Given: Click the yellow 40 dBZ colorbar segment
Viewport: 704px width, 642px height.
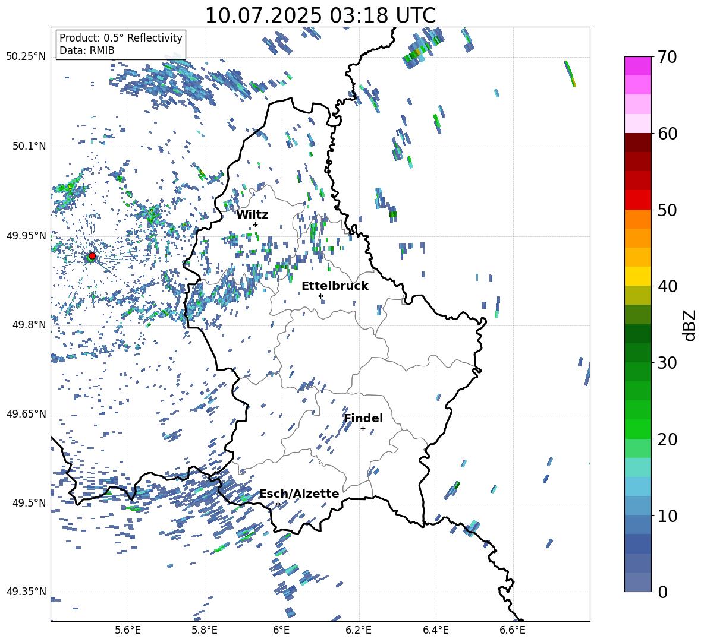Looking at the screenshot, I should [637, 276].
